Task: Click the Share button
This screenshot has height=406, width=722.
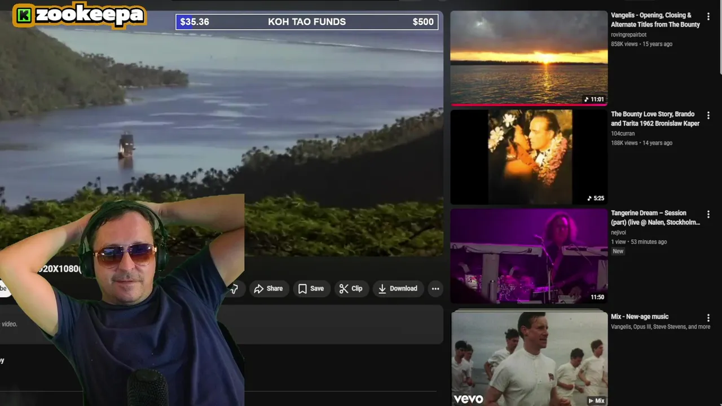Action: (x=268, y=289)
